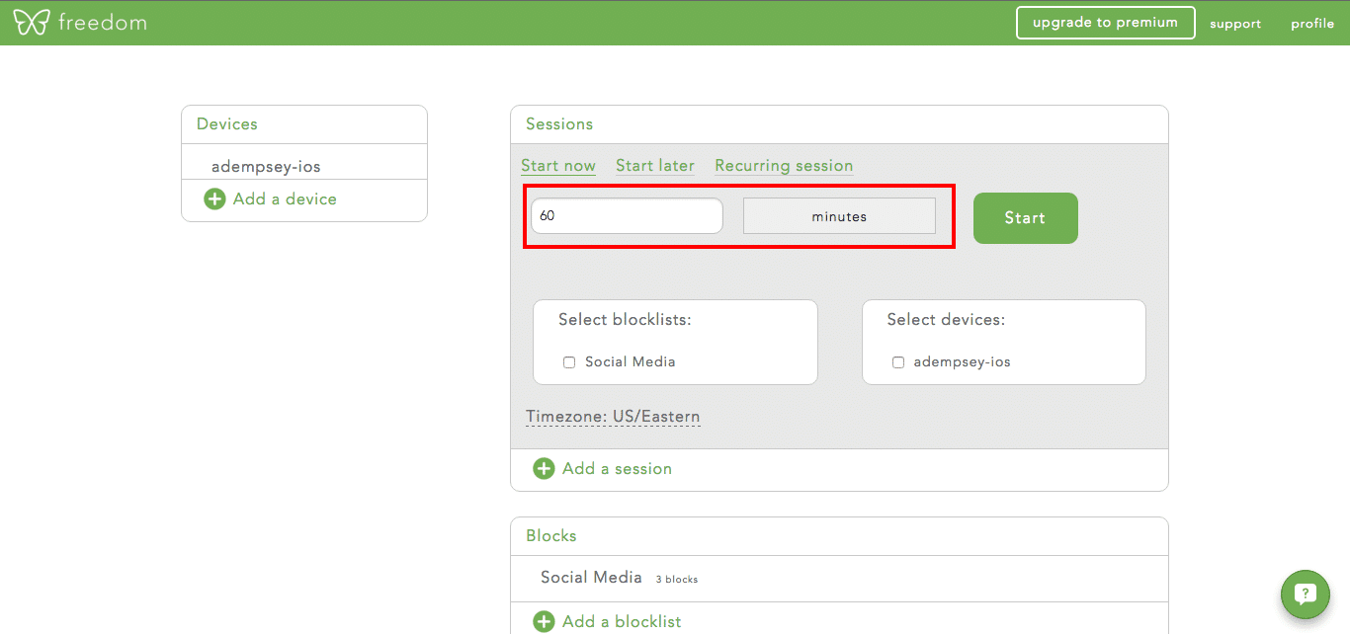The width and height of the screenshot is (1350, 634).
Task: Open the help chat bubble icon
Action: point(1306,594)
